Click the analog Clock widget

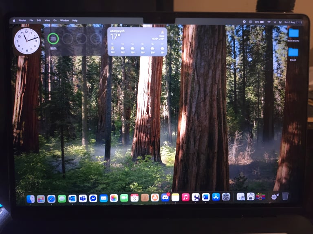(27, 41)
